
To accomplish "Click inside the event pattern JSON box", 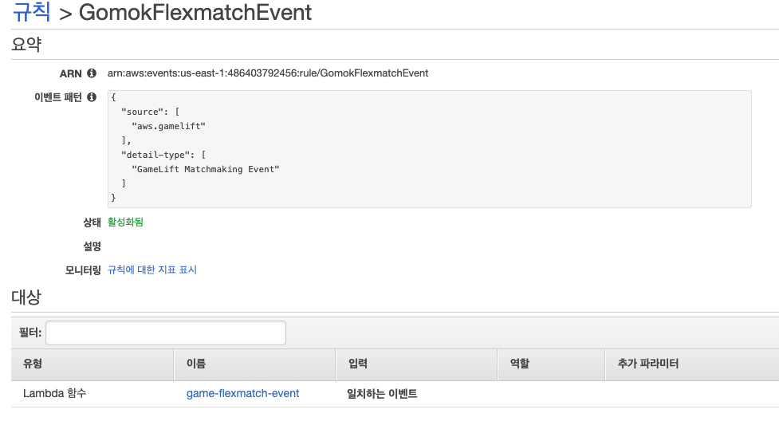I will 429,148.
